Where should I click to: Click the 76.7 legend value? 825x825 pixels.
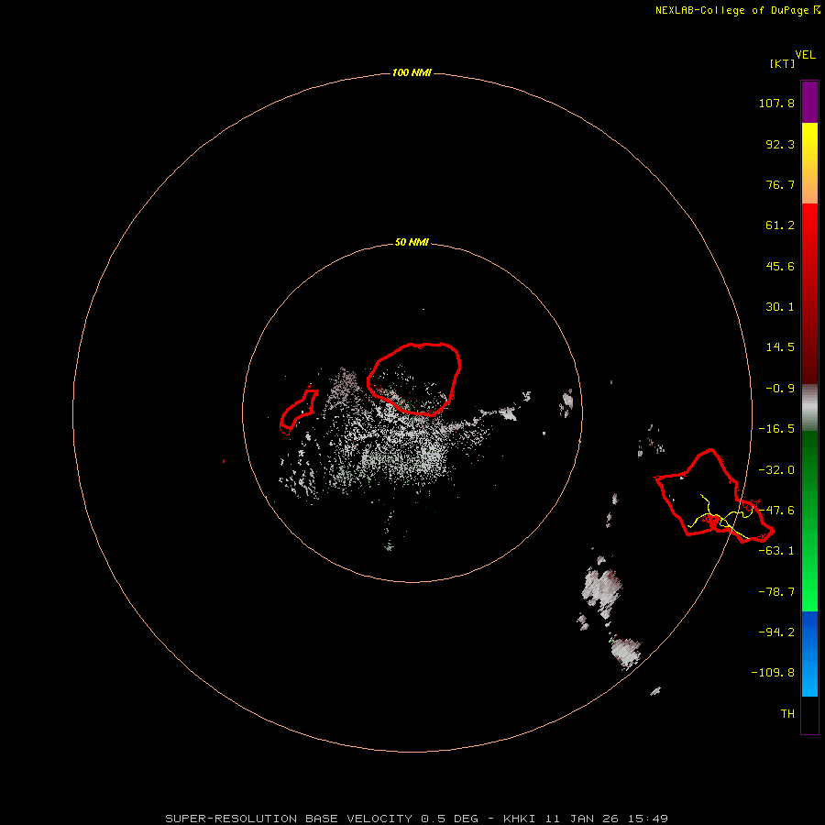coord(780,184)
